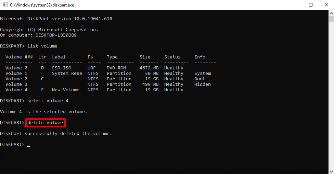Click the 'Type' column header
Viewport: 334px width, 174px height.
tap(112, 57)
